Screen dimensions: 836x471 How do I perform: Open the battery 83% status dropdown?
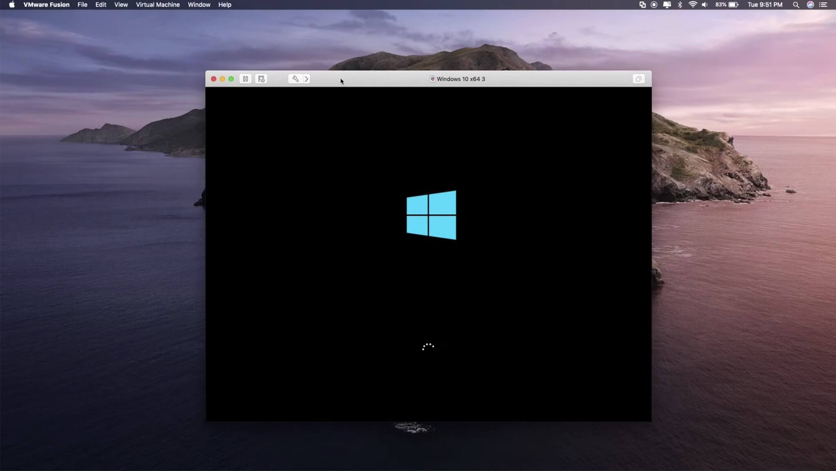727,4
